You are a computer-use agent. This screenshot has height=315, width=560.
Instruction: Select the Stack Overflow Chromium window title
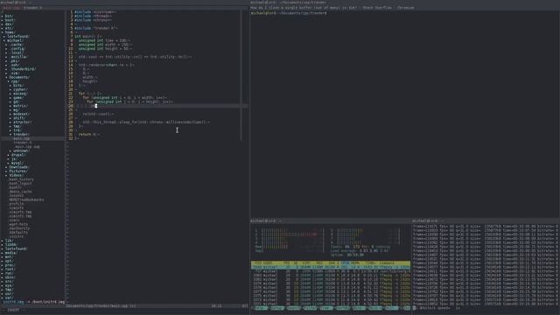332,8
